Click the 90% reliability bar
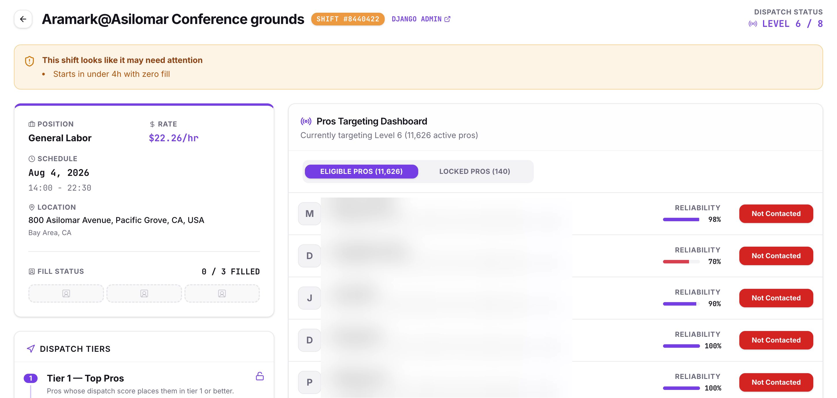Image resolution: width=837 pixels, height=398 pixels. (681, 304)
